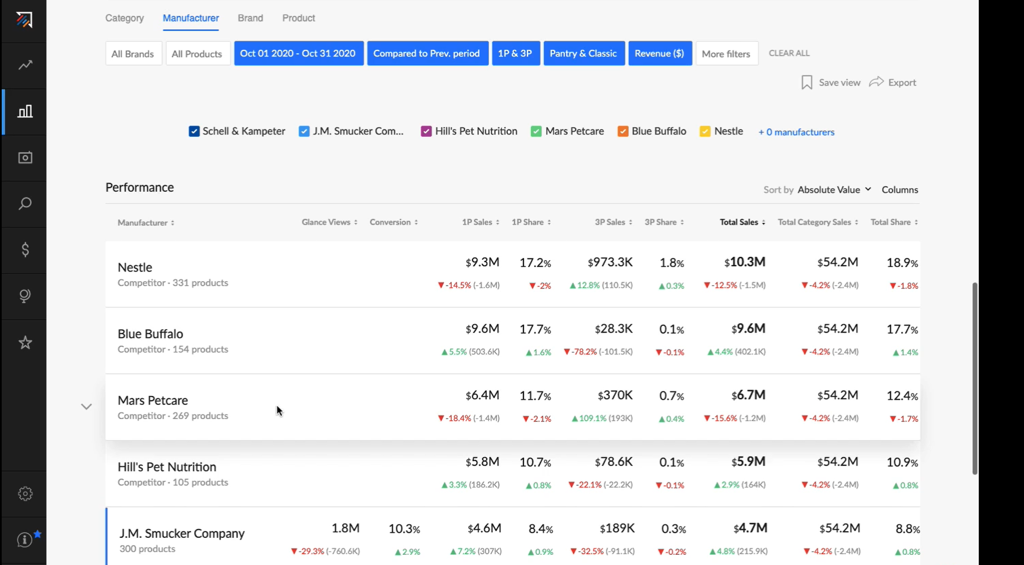Image resolution: width=1024 pixels, height=565 pixels.
Task: Open the trend line chart sidebar icon
Action: click(x=25, y=66)
